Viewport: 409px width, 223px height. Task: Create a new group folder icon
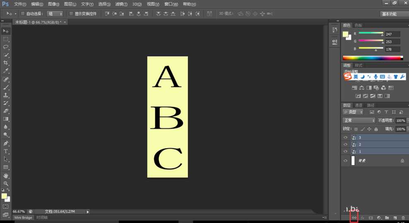click(x=387, y=218)
